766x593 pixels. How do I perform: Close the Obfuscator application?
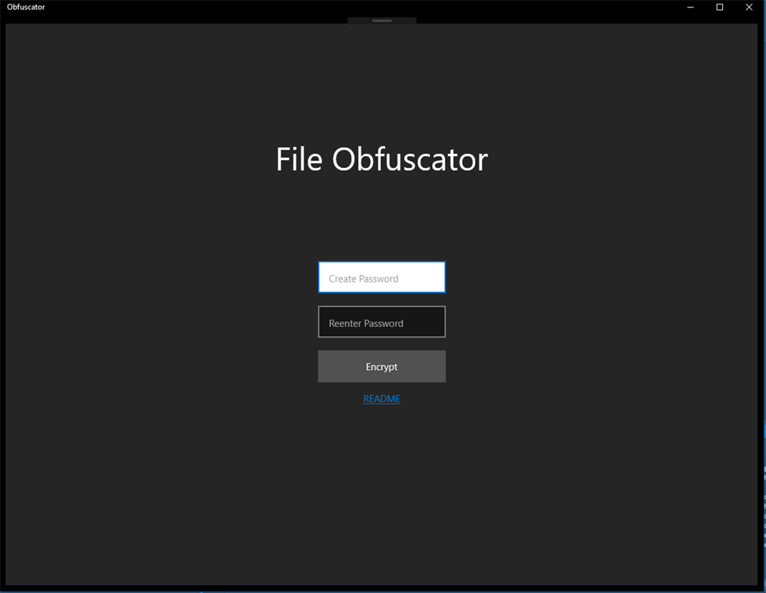(749, 7)
